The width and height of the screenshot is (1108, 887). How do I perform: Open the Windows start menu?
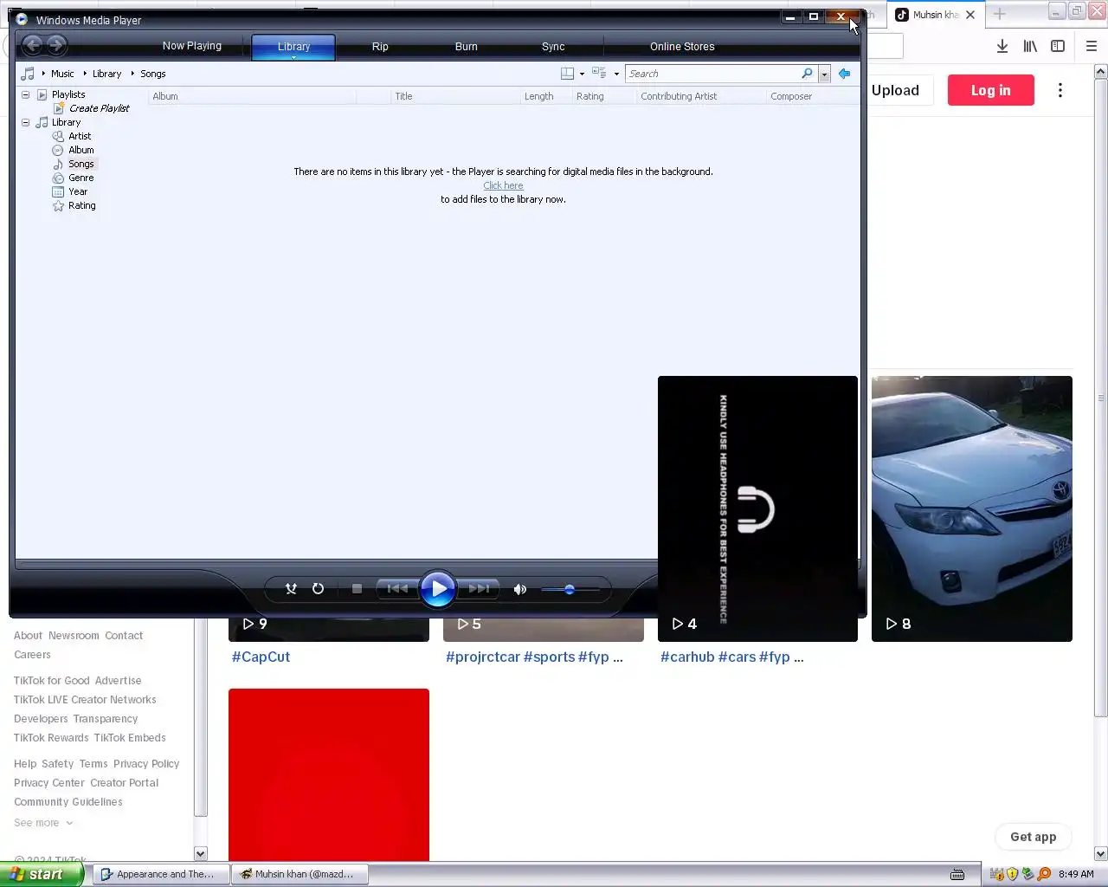pyautogui.click(x=42, y=874)
